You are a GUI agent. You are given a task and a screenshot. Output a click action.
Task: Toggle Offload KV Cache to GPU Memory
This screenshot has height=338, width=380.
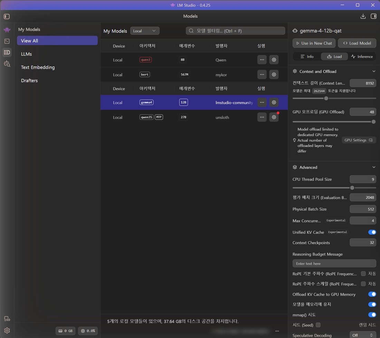pos(372,294)
